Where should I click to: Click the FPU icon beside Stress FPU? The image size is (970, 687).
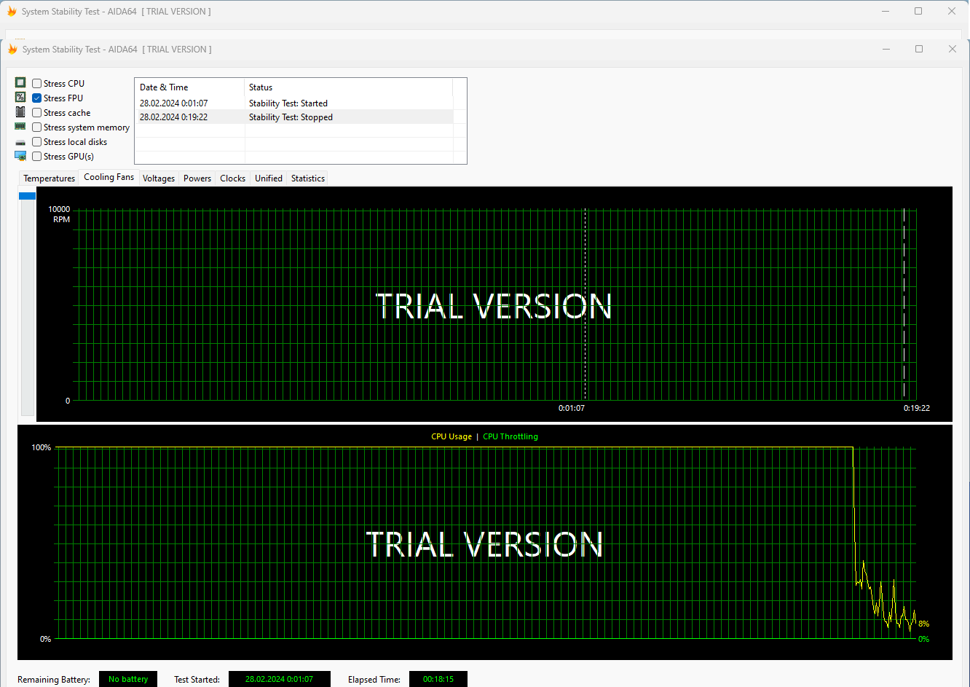tap(20, 98)
